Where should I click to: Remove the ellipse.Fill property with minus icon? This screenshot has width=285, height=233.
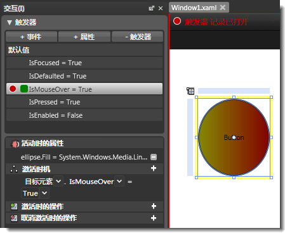(x=154, y=157)
